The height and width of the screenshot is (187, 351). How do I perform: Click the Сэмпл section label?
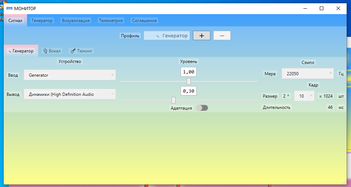tap(308, 63)
